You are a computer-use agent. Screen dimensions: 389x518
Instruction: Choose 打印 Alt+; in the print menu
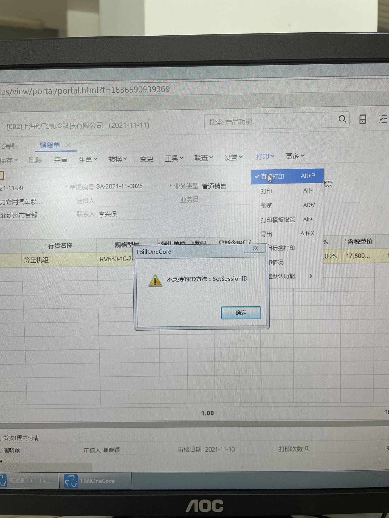click(x=287, y=191)
